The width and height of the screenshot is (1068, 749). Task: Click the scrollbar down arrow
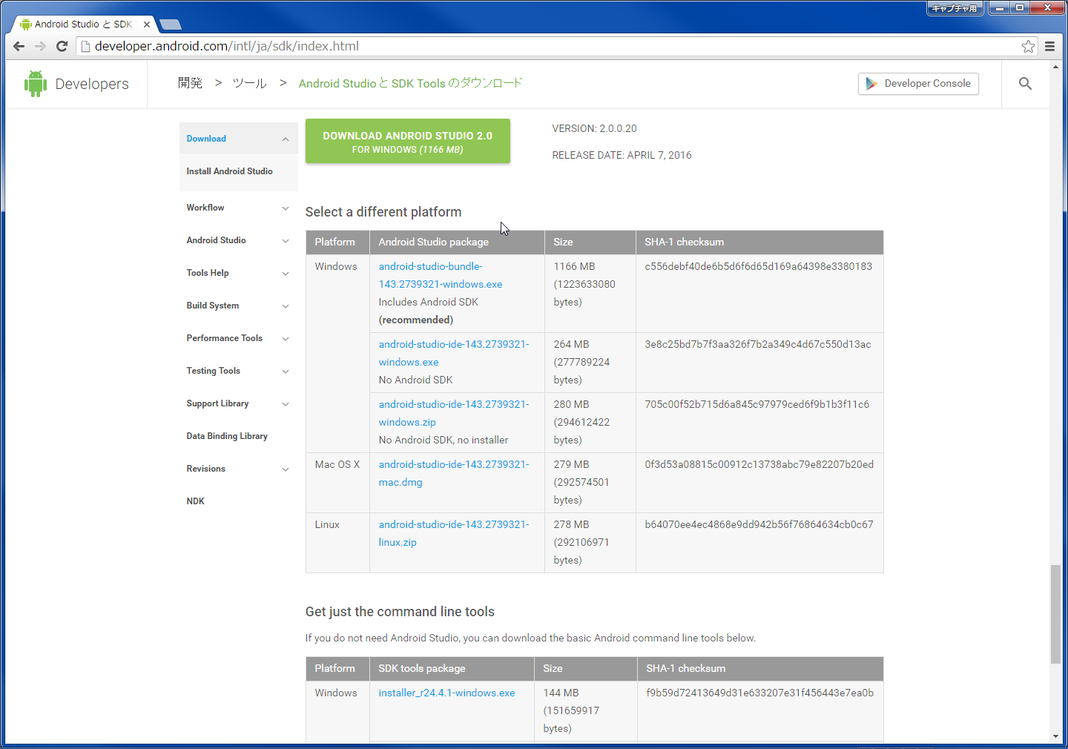(x=1055, y=736)
